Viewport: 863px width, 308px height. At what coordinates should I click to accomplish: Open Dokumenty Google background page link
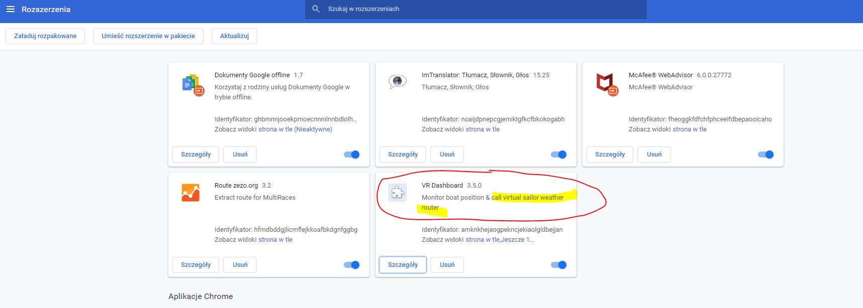coord(295,129)
